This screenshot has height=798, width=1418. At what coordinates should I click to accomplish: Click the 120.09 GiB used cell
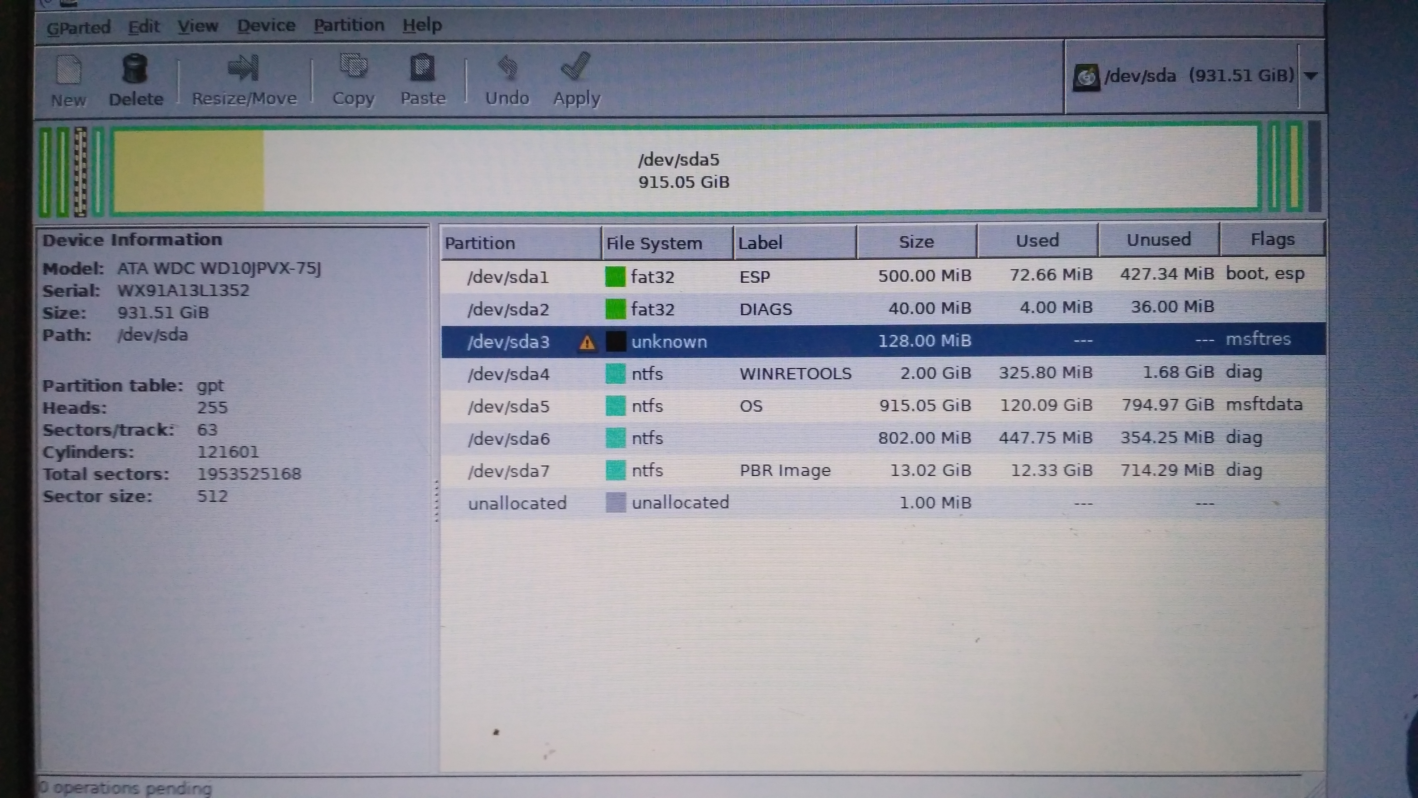[x=1046, y=405]
